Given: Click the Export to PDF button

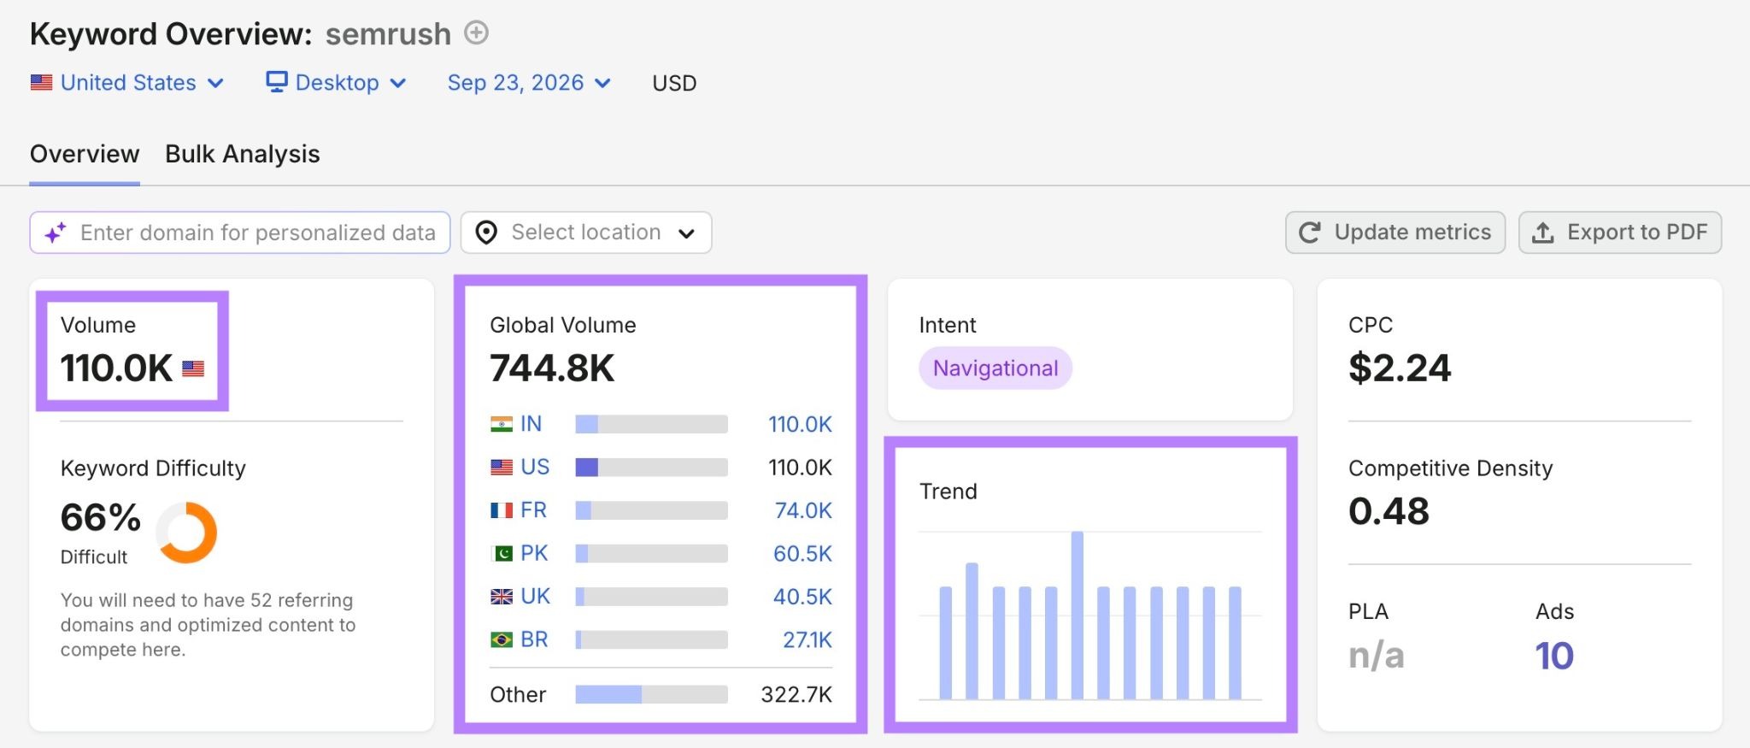Looking at the screenshot, I should [x=1620, y=233].
